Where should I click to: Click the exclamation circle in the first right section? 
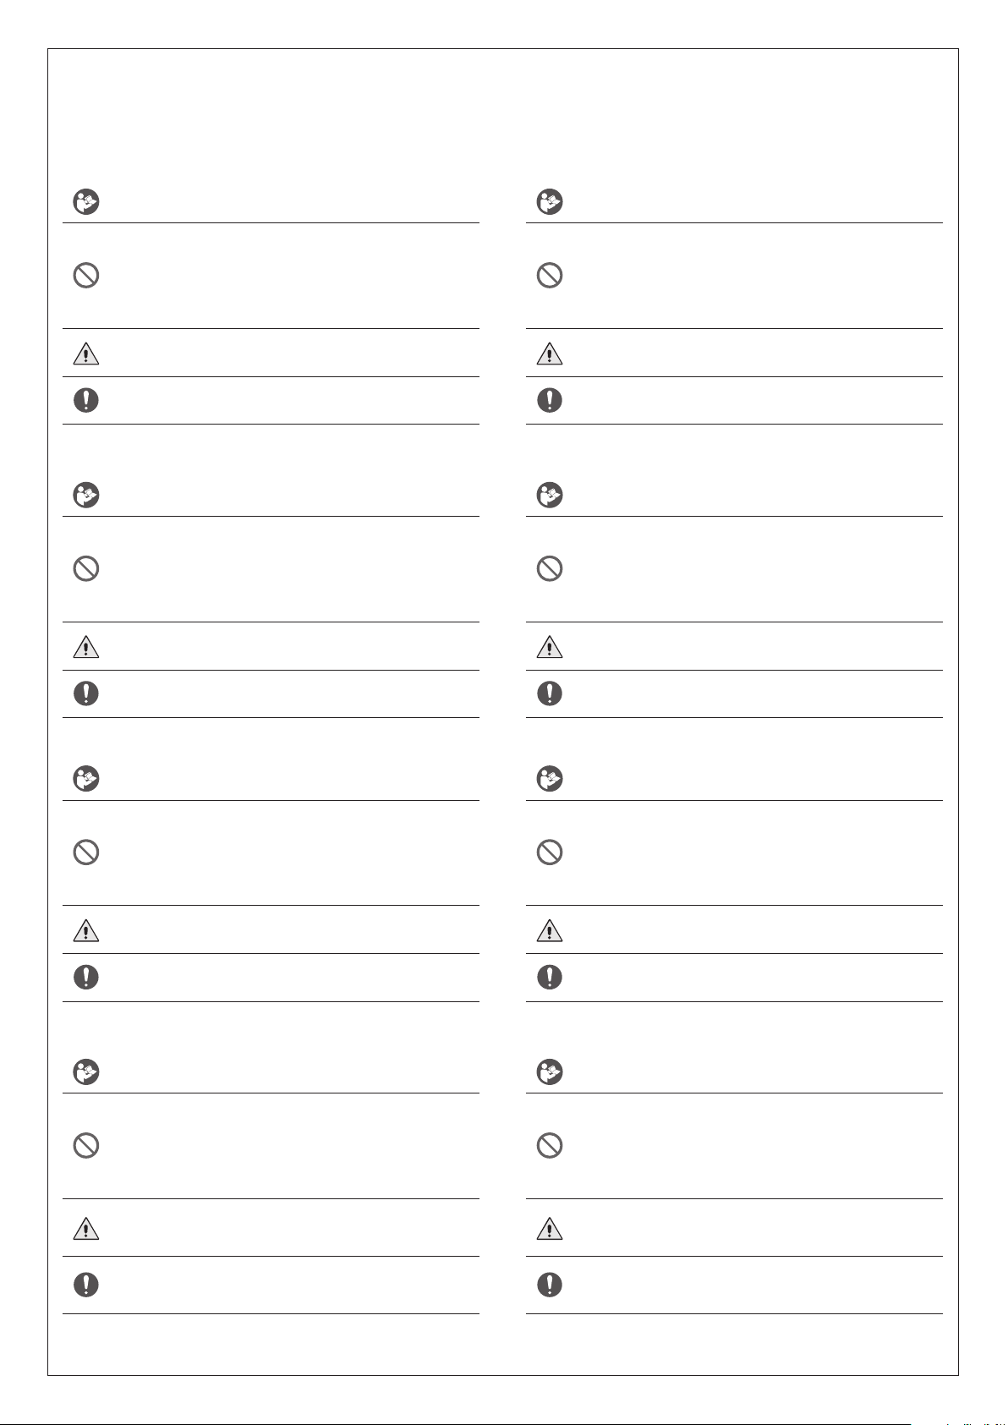pos(550,400)
